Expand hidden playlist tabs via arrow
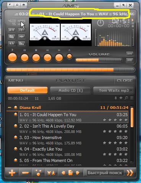The width and height of the screenshot is (141, 183). click(x=131, y=91)
